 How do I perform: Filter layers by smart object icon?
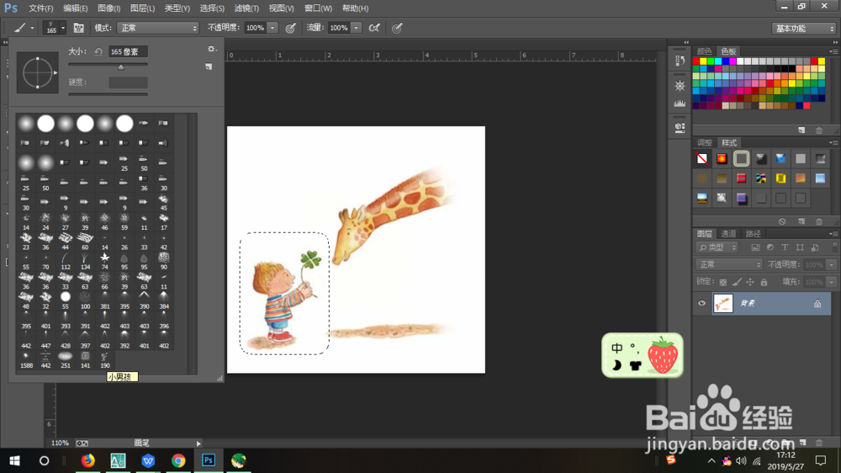(x=815, y=247)
